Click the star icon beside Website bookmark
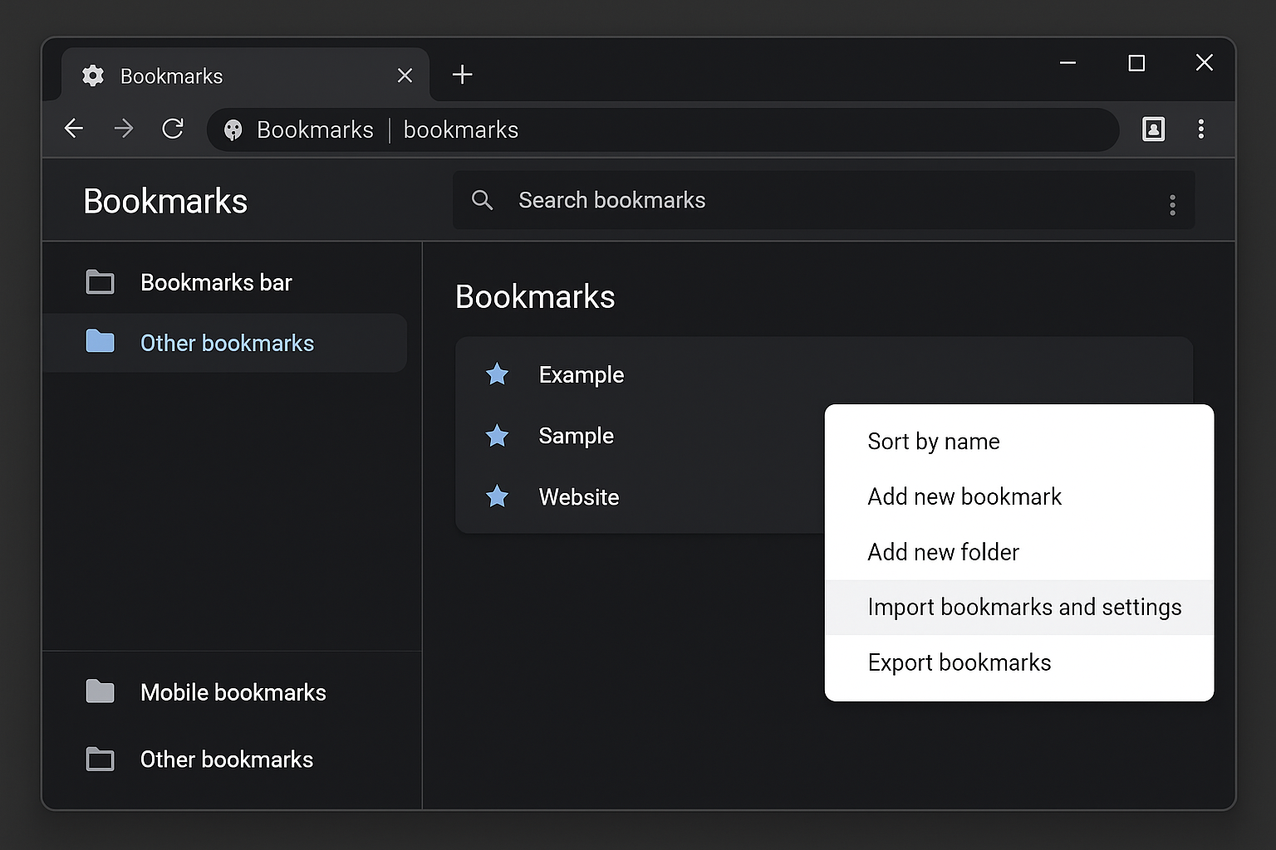This screenshot has height=850, width=1276. coord(497,496)
